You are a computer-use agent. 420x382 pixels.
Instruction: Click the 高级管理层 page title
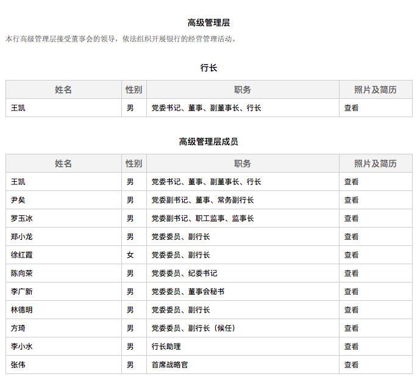point(208,23)
